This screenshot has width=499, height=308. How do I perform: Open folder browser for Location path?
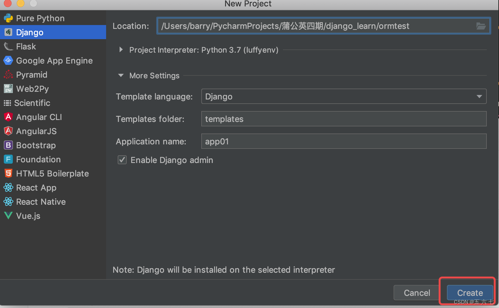(481, 26)
